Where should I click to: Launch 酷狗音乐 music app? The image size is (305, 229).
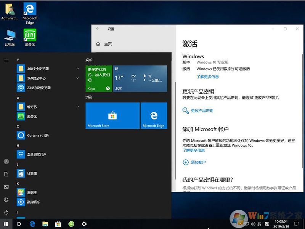(x=48, y=202)
